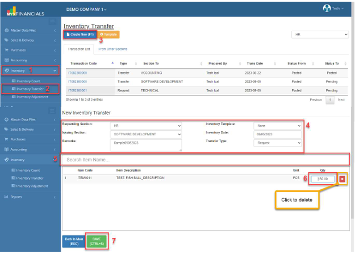This screenshot has height=258, width=355.
Task: Expand the DEMO COMPANY 1 selector
Action: 86,10
